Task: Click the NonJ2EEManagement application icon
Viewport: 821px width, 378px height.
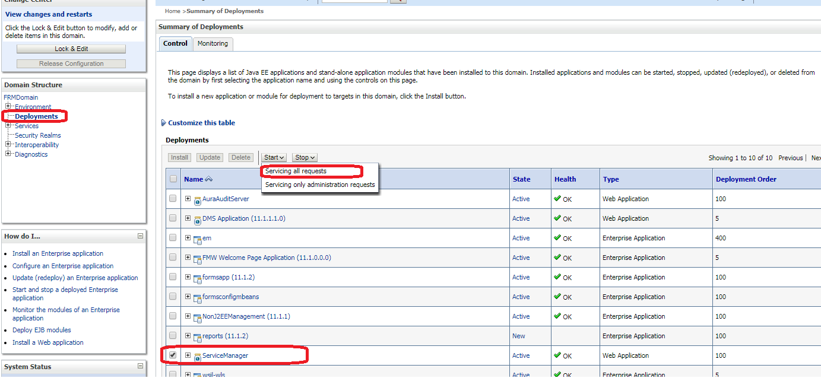Action: point(198,317)
